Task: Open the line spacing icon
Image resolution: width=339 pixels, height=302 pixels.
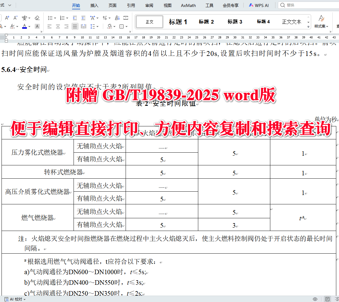Action: click(92, 26)
